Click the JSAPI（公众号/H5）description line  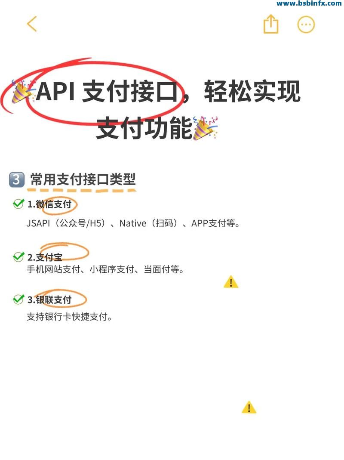133,224
